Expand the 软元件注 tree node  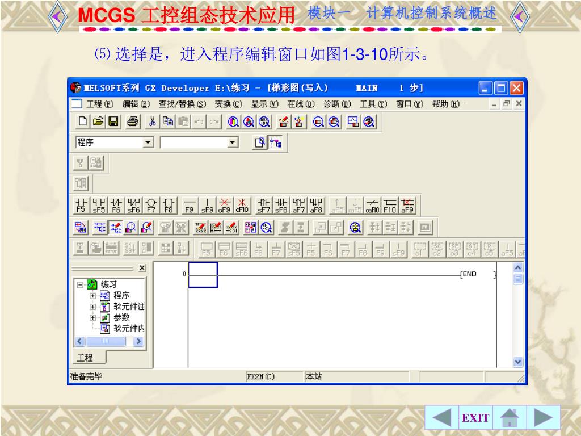93,307
